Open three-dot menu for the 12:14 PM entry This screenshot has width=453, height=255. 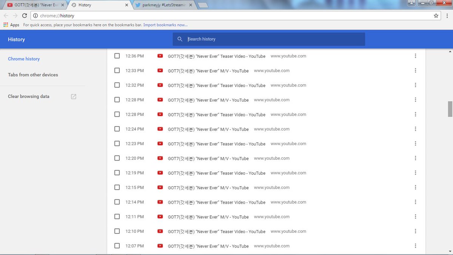(415, 202)
